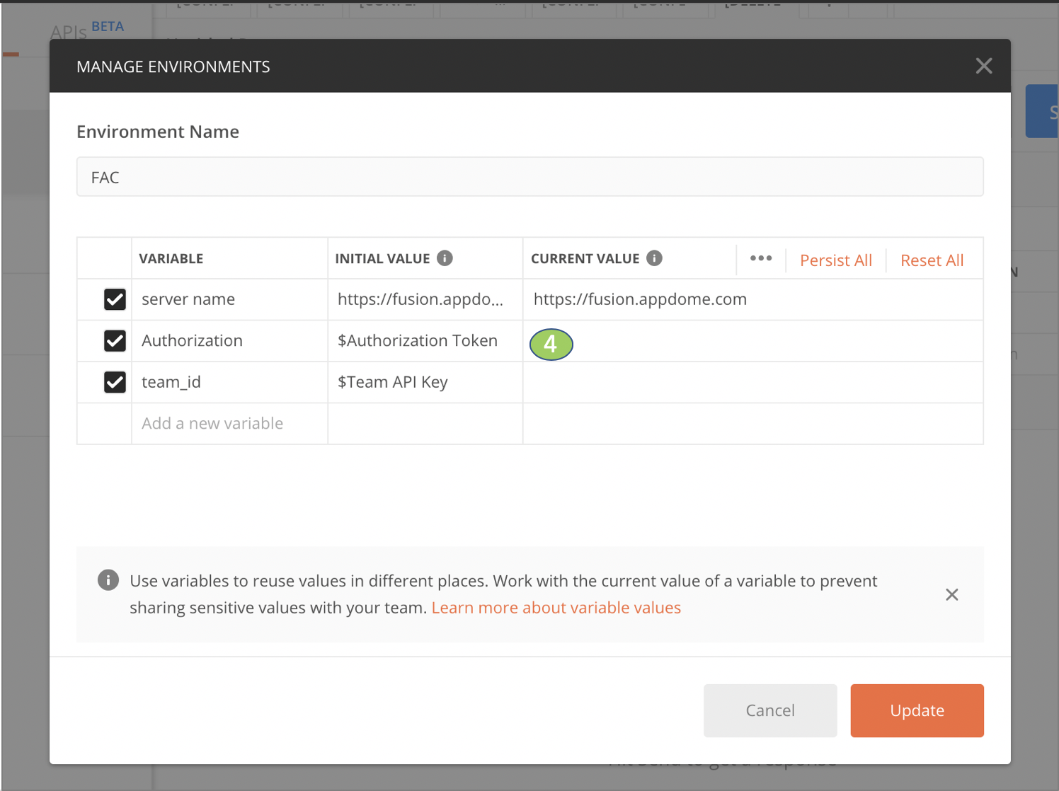
Task: Click the Cancel button
Action: [769, 710]
